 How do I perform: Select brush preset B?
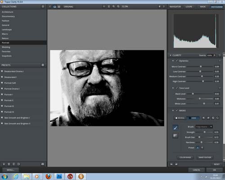(202, 148)
